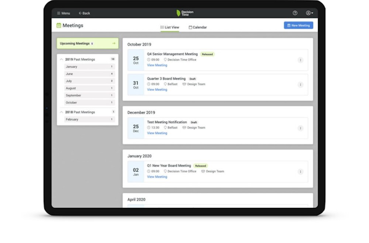369x243 pixels.
Task: Select February under 2018 Past Meetings
Action: pos(89,119)
